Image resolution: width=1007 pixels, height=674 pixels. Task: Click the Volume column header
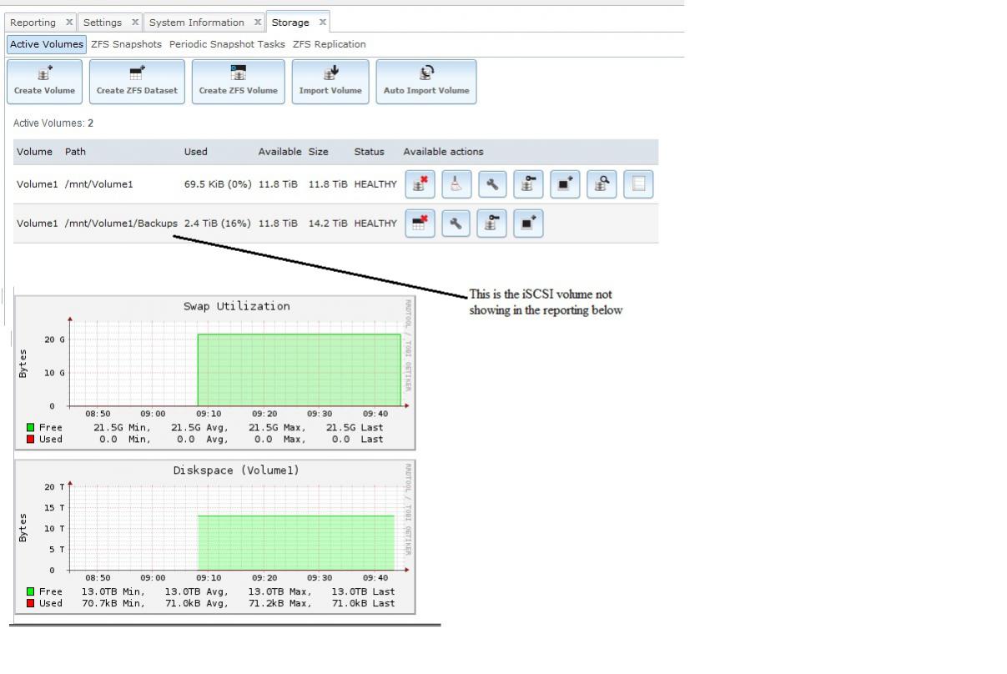point(34,152)
